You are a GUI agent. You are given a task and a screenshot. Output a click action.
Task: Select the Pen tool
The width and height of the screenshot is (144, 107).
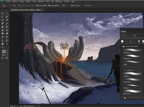(x=3, y=37)
